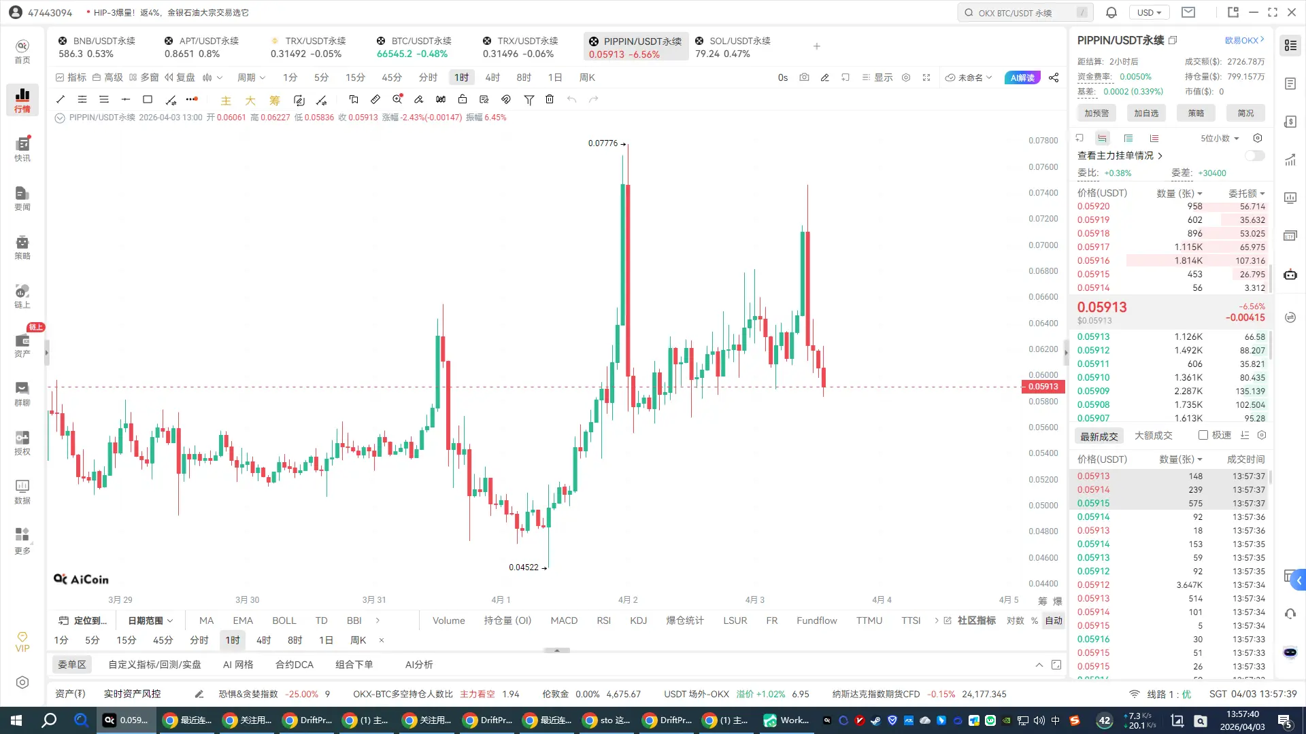Open the notification bell icon
This screenshot has height=734, width=1306.
pyautogui.click(x=1111, y=12)
